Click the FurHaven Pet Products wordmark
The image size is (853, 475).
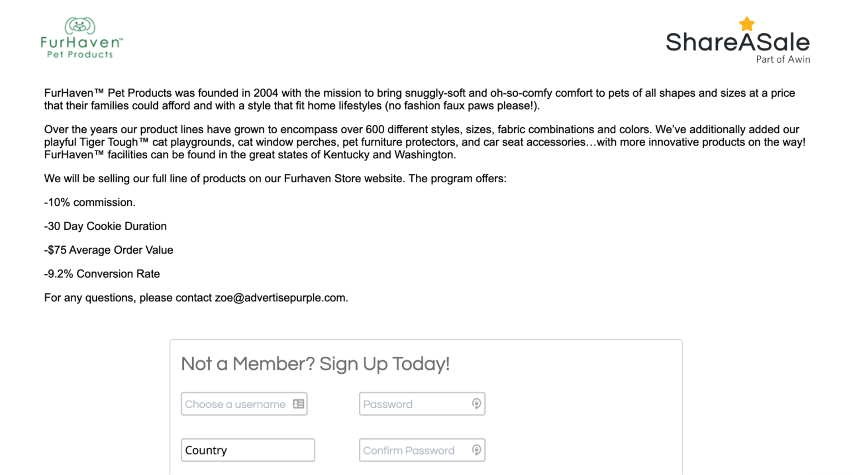coord(81,47)
